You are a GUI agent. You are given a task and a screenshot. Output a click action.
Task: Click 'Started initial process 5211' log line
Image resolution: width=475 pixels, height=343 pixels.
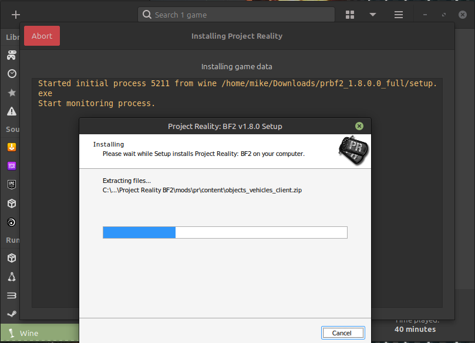coord(237,89)
